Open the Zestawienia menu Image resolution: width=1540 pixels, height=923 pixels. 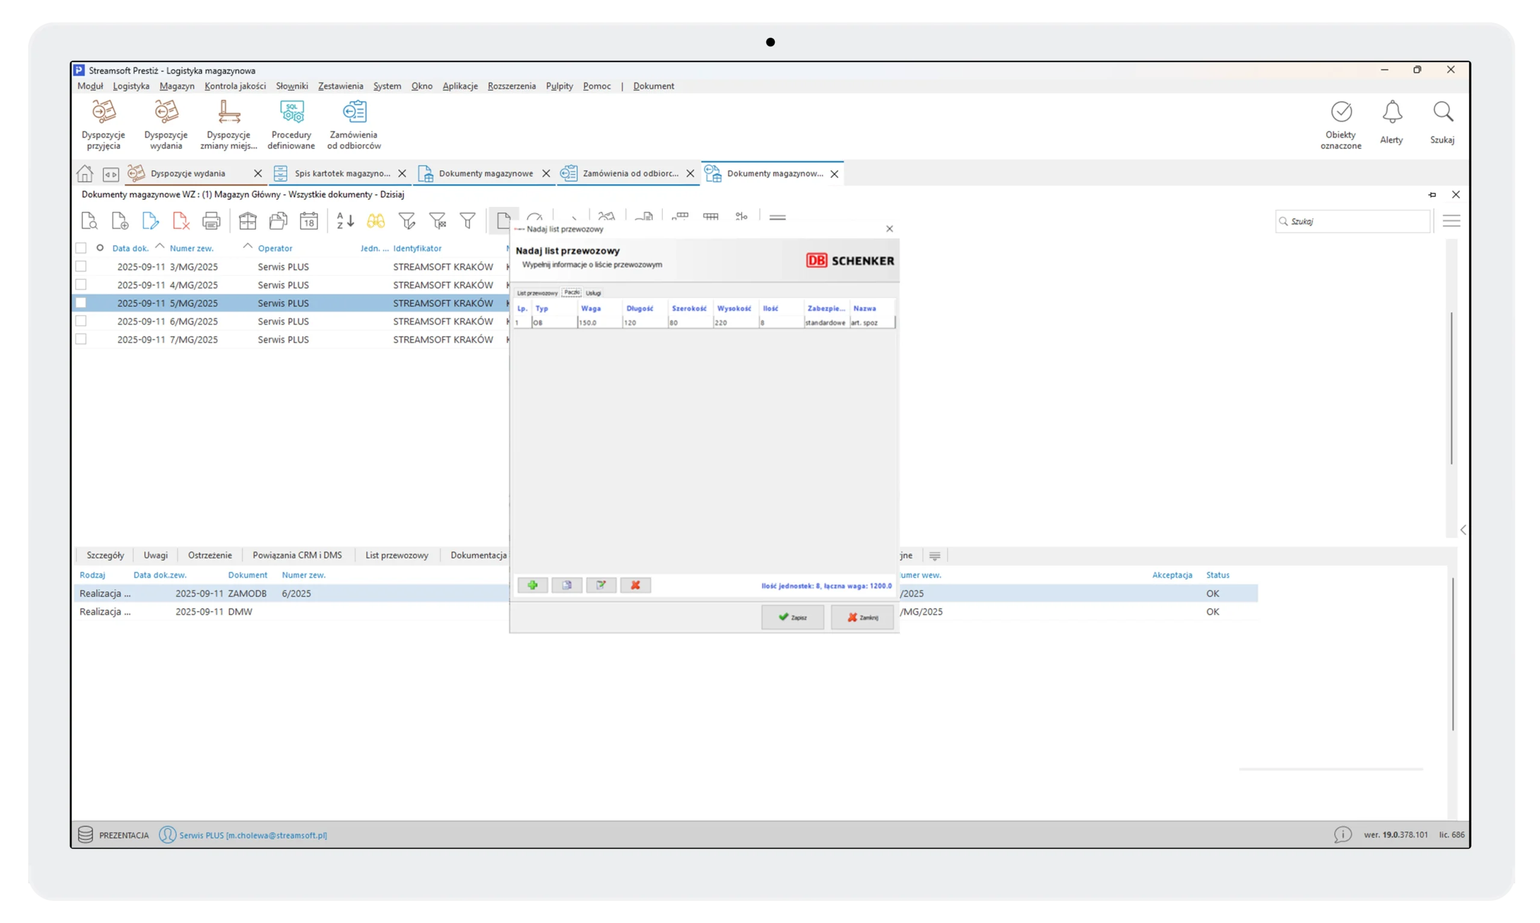click(x=340, y=86)
